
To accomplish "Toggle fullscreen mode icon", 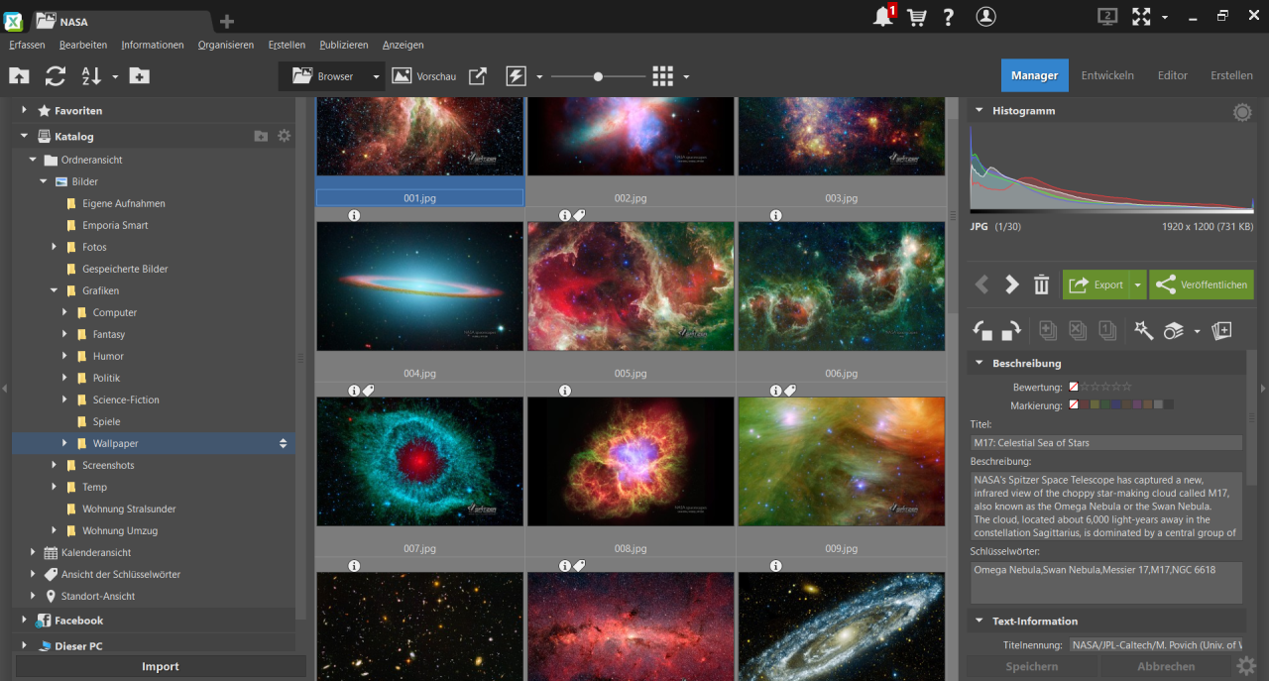I will (x=1142, y=16).
